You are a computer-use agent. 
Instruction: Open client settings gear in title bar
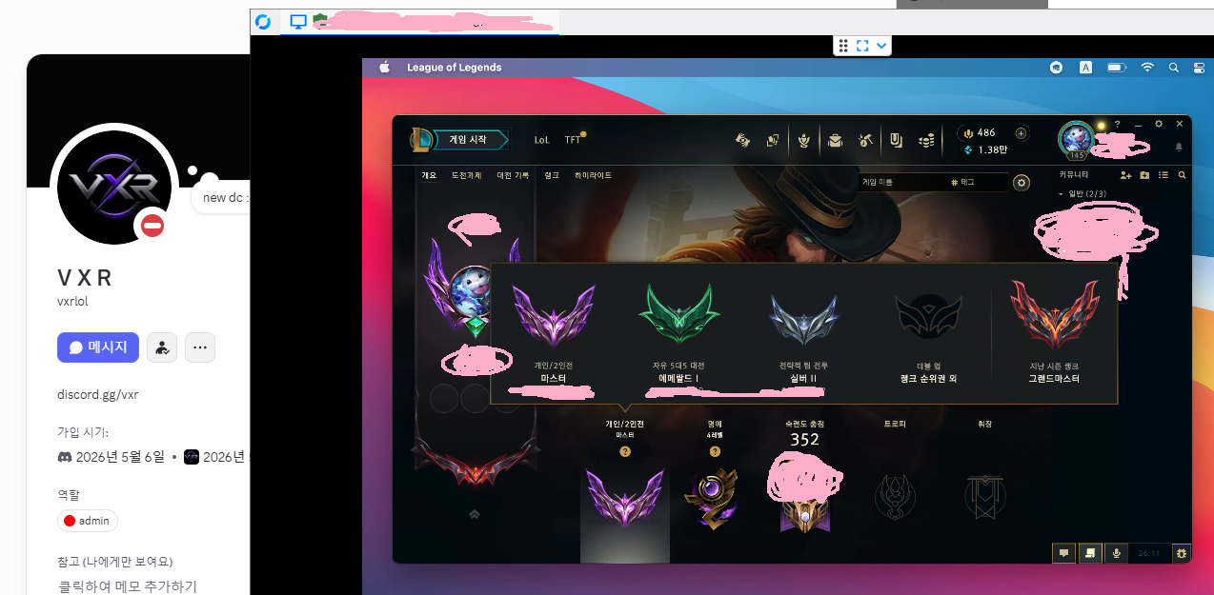pos(1159,124)
